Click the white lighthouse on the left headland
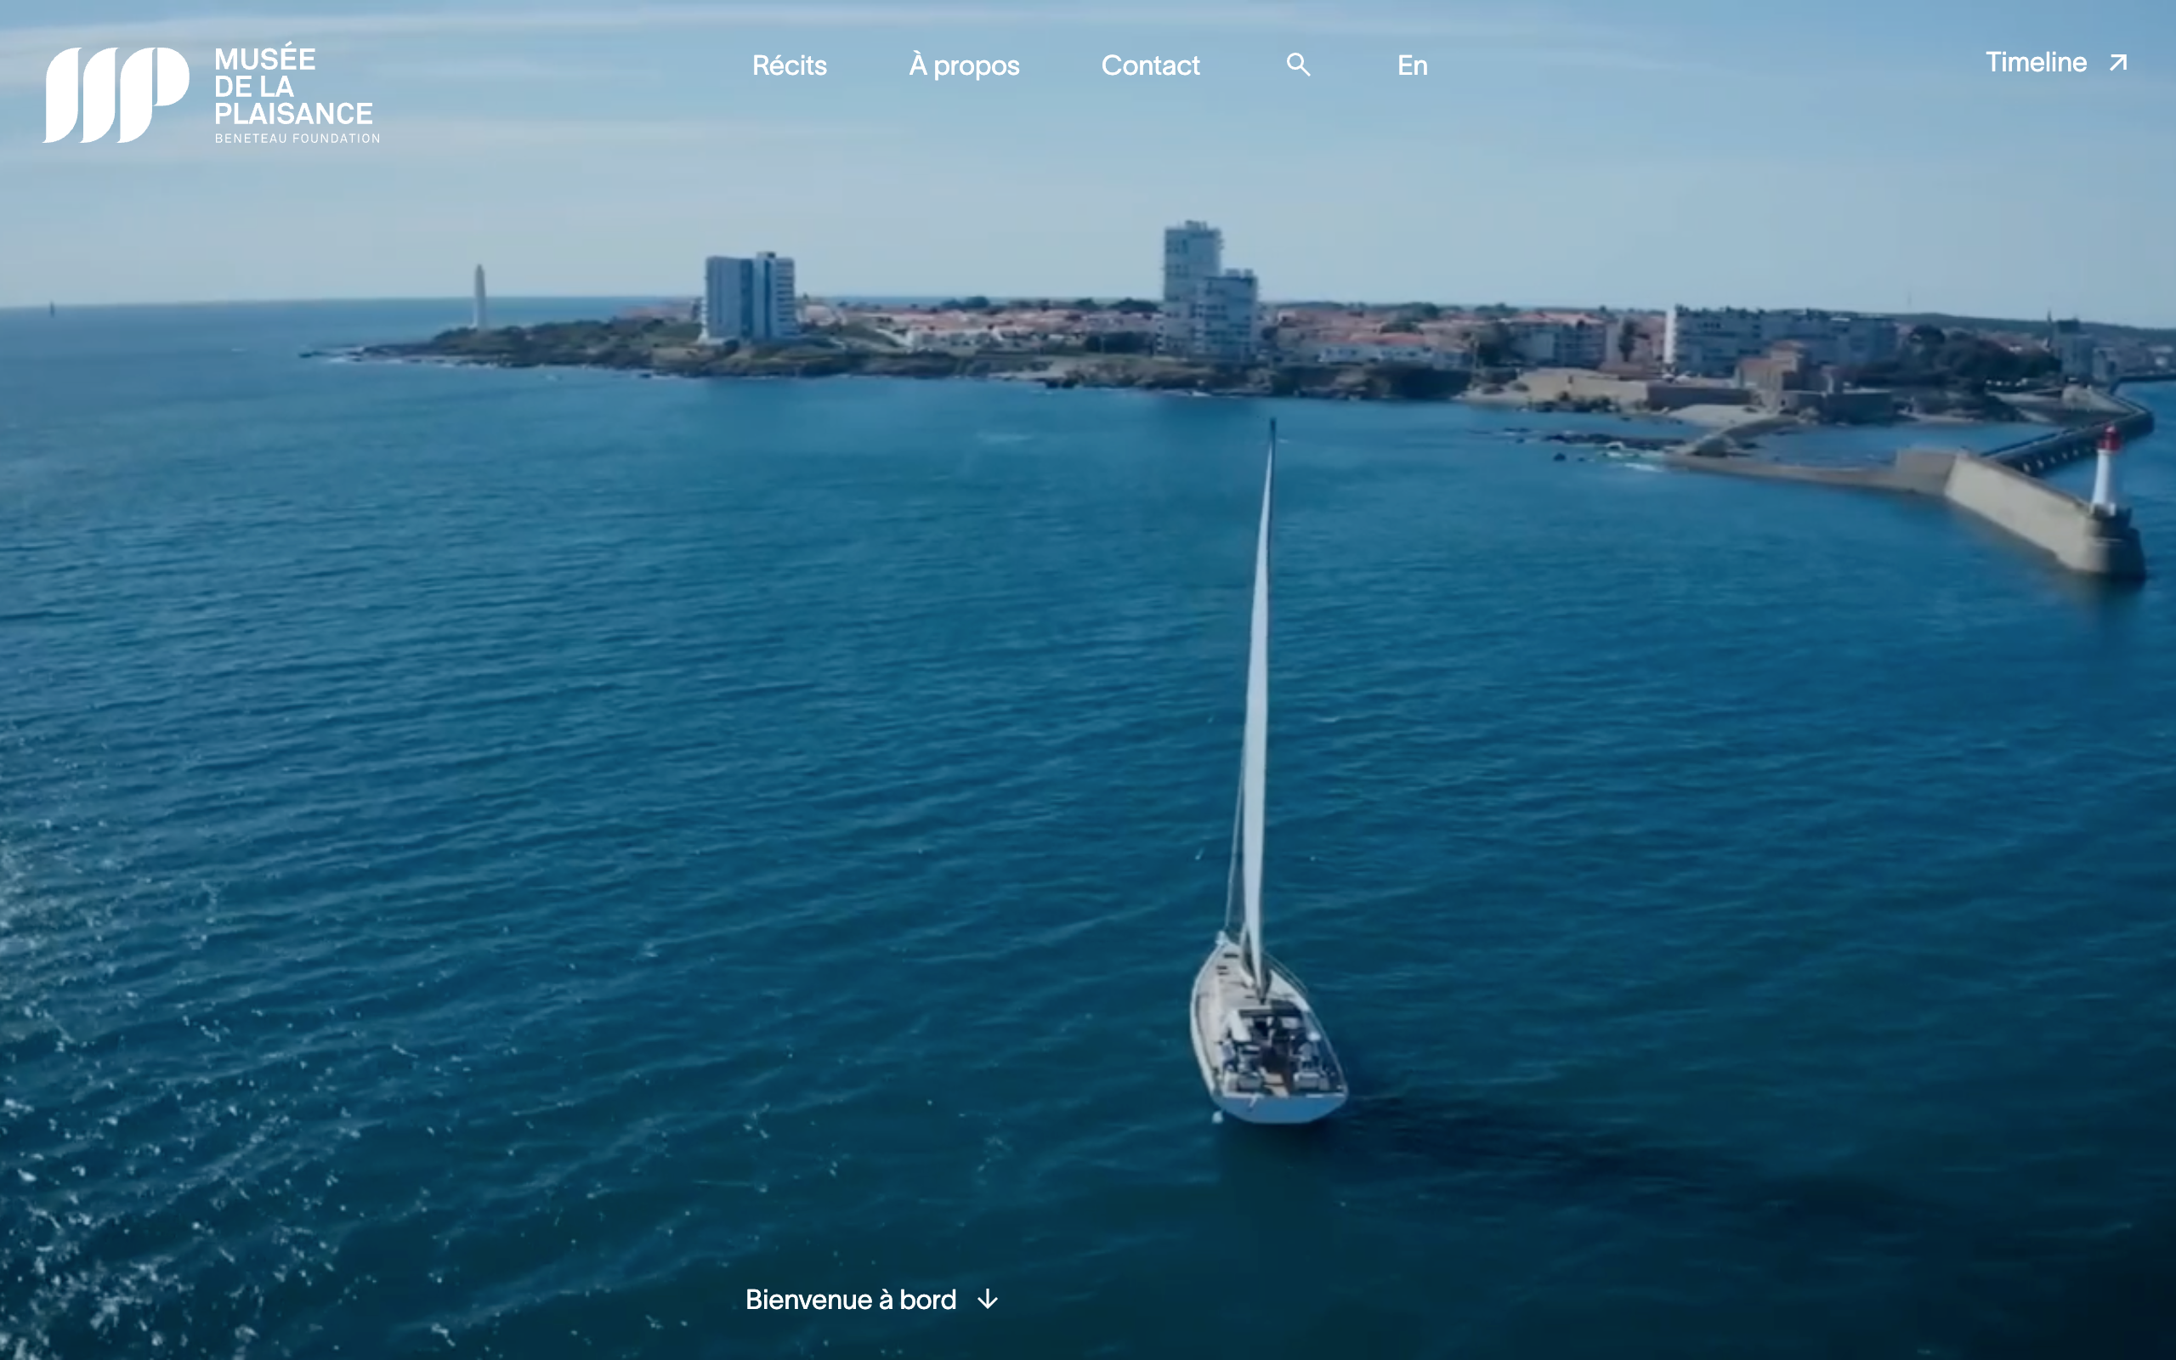The height and width of the screenshot is (1360, 2176). pyautogui.click(x=480, y=297)
